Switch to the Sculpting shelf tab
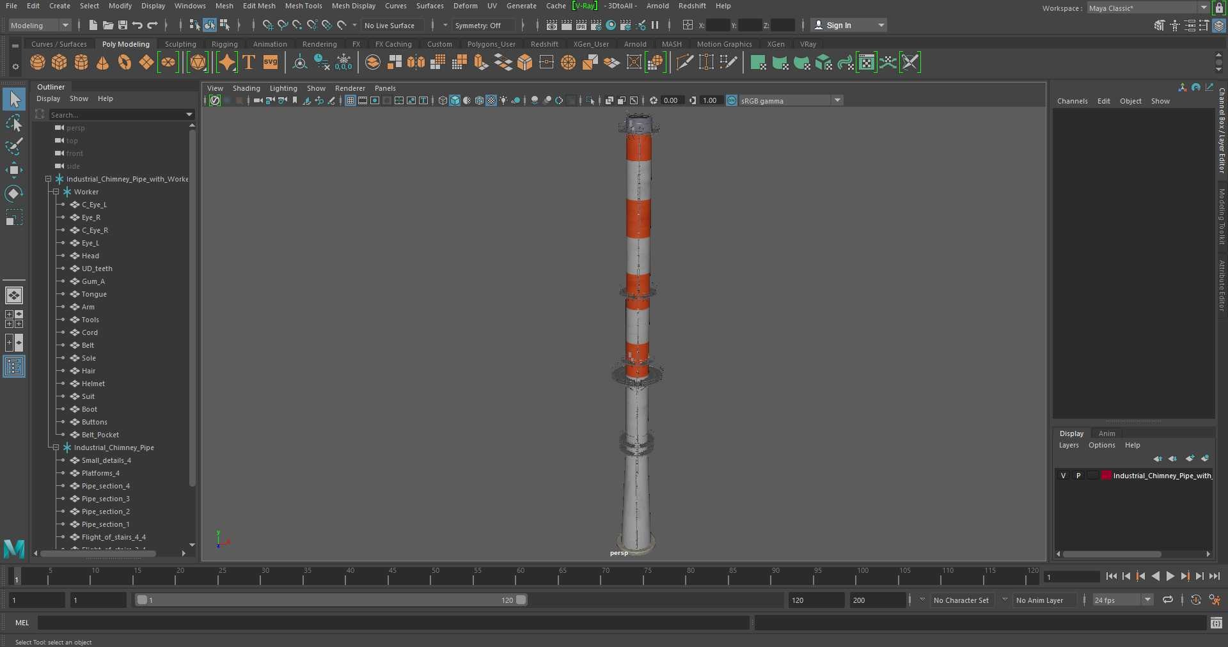1228x647 pixels. pos(180,44)
